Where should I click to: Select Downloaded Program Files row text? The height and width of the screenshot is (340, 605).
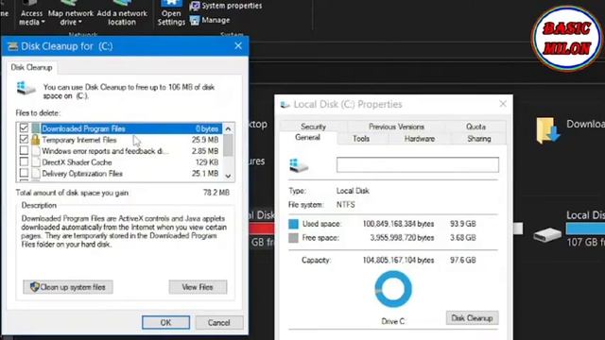click(83, 128)
